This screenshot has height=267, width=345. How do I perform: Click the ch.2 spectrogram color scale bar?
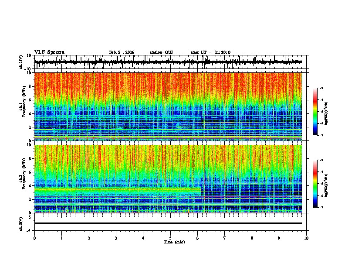(x=315, y=184)
